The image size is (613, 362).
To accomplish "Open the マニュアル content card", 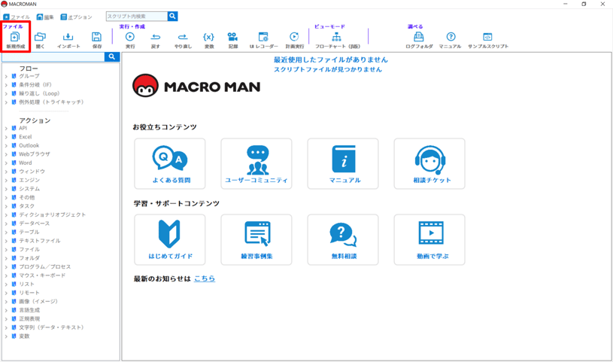I will (343, 163).
